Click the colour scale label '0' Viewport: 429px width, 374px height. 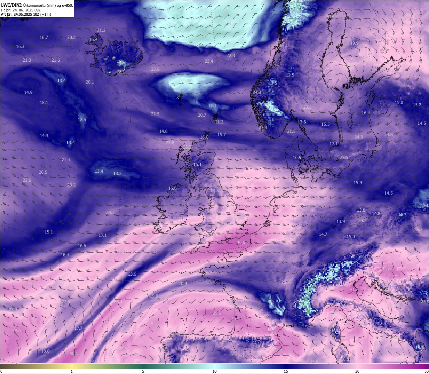(x=1, y=371)
